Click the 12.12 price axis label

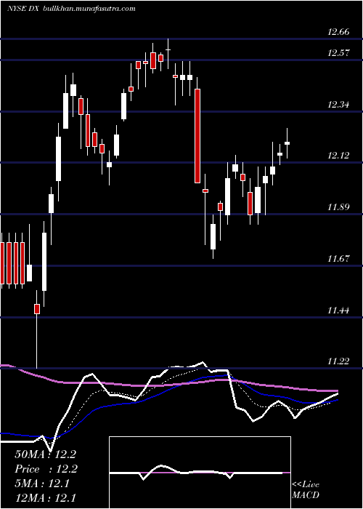(338, 155)
